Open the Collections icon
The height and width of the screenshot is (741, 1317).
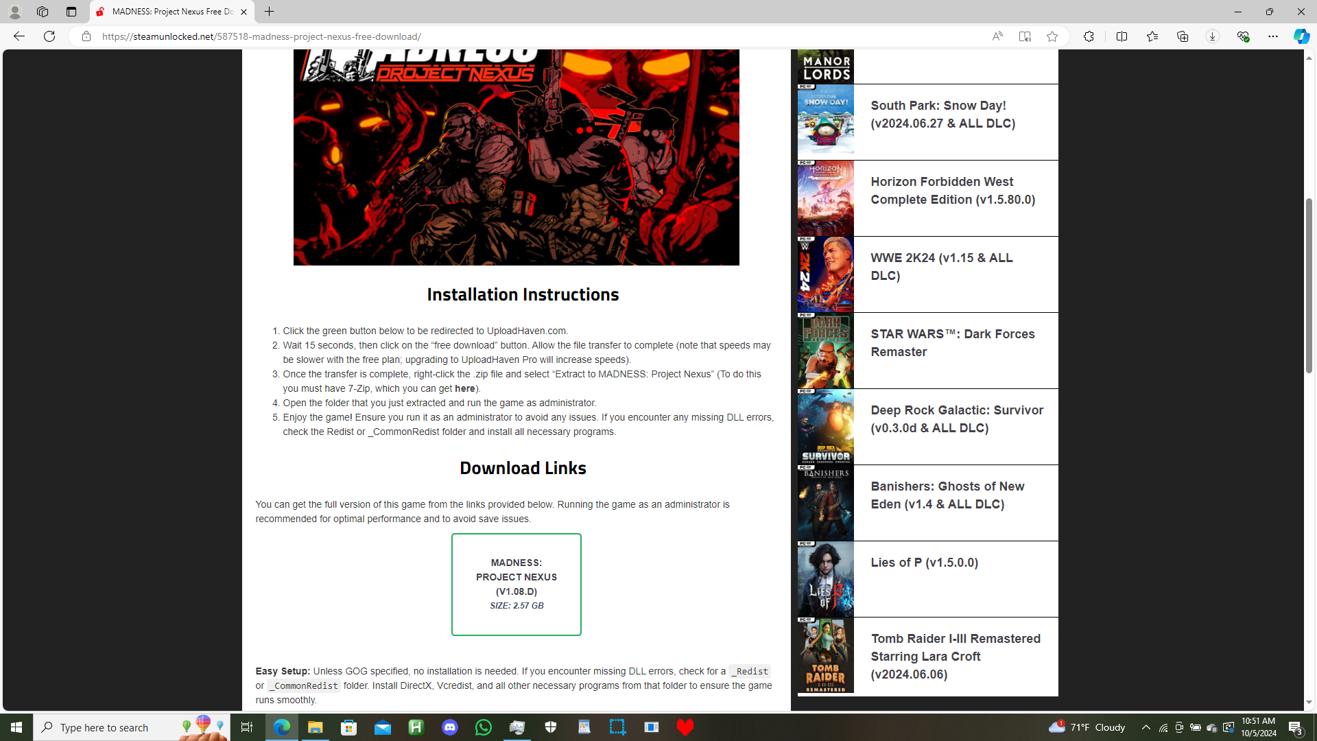coord(1182,36)
